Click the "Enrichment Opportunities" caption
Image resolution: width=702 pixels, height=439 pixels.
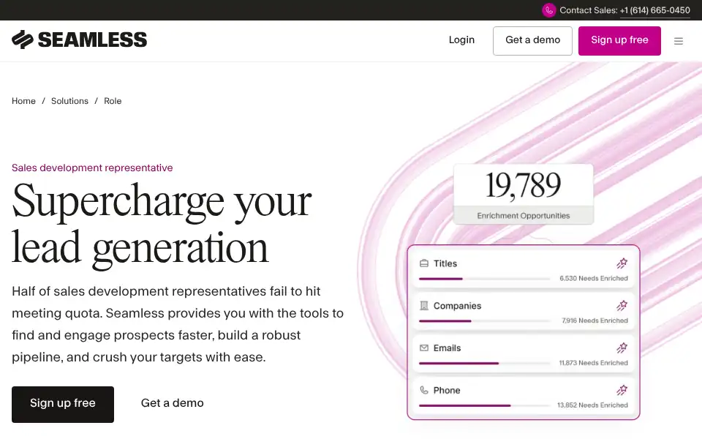(x=524, y=215)
